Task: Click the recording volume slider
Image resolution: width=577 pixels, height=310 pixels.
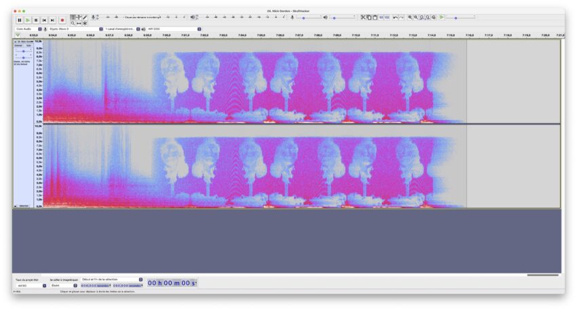Action: coord(308,18)
